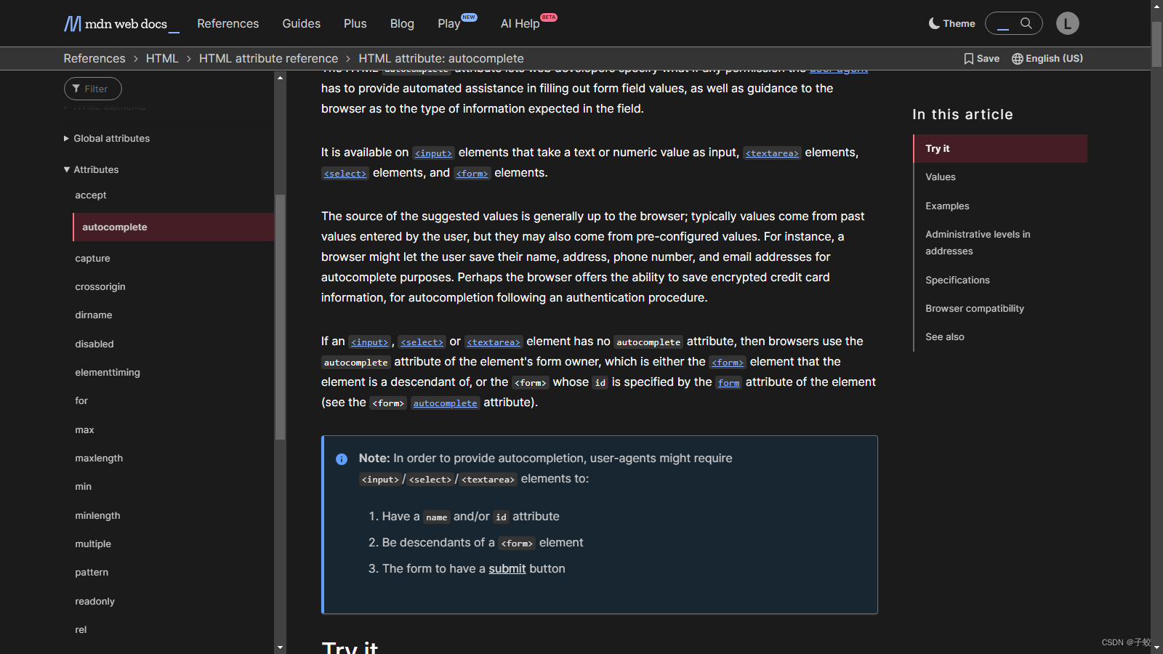Open the rel attribute page
The width and height of the screenshot is (1163, 654).
coord(81,629)
